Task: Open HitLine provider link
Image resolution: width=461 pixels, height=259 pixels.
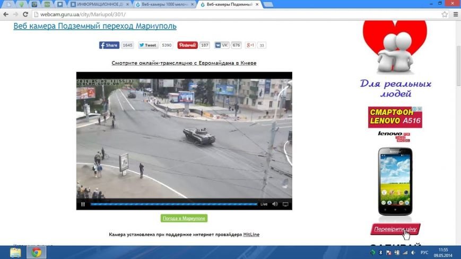Action: pos(251,235)
